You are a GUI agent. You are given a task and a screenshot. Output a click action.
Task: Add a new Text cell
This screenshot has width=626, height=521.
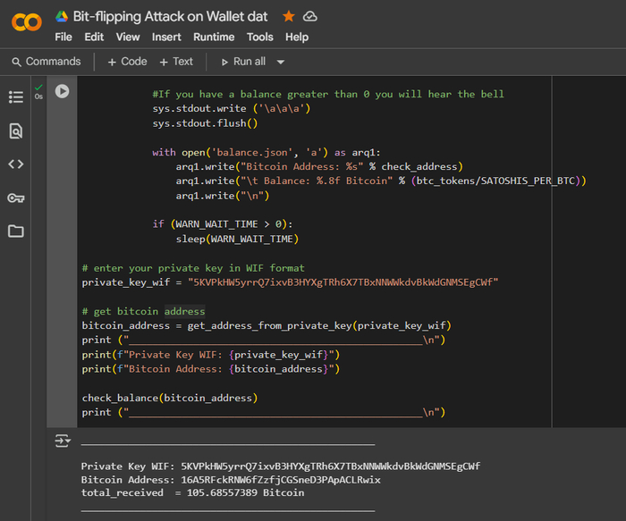(176, 62)
